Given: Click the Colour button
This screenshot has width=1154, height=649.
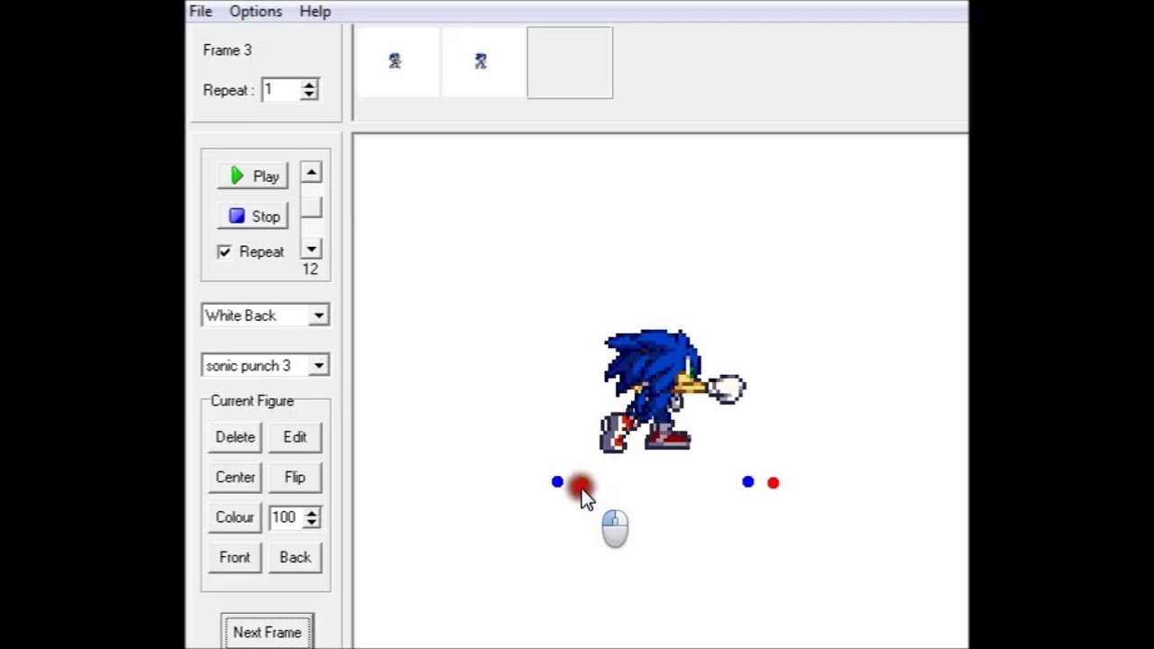Looking at the screenshot, I should (234, 516).
